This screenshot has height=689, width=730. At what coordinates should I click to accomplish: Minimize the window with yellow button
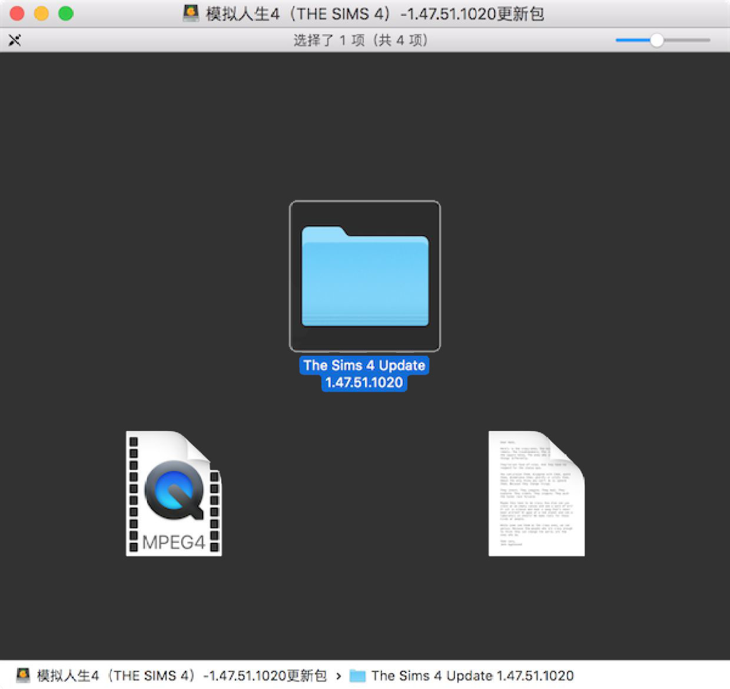click(x=41, y=13)
